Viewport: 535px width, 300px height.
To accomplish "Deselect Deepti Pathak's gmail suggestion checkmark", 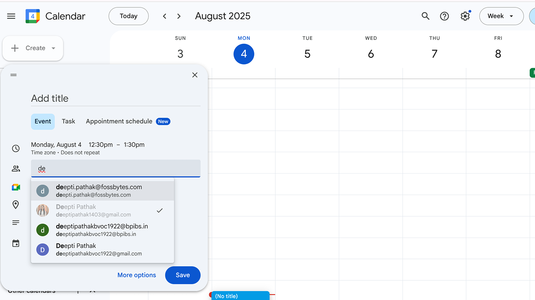I will [x=160, y=210].
